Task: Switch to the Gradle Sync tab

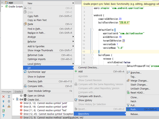Action: point(19,92)
